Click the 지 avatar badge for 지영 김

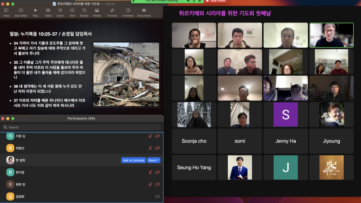pyautogui.click(x=10, y=136)
